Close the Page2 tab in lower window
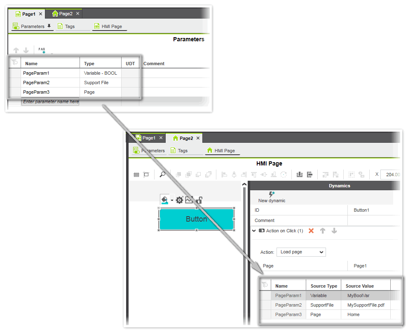The image size is (408, 333). click(x=198, y=138)
